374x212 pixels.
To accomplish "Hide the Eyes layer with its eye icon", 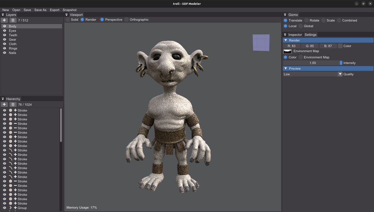I will 4,31.
